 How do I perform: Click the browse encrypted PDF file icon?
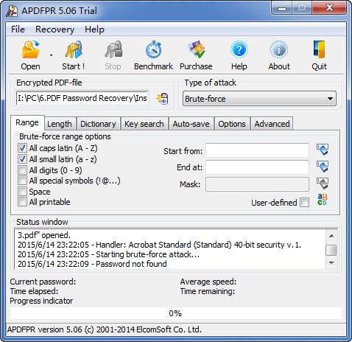(163, 99)
